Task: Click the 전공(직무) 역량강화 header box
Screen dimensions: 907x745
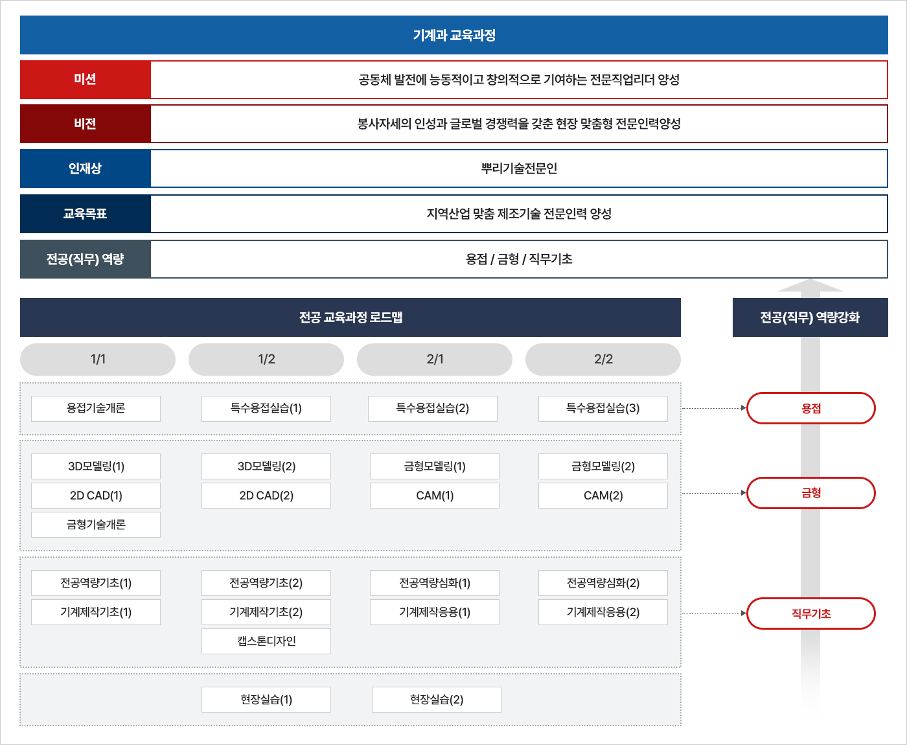Action: point(810,317)
